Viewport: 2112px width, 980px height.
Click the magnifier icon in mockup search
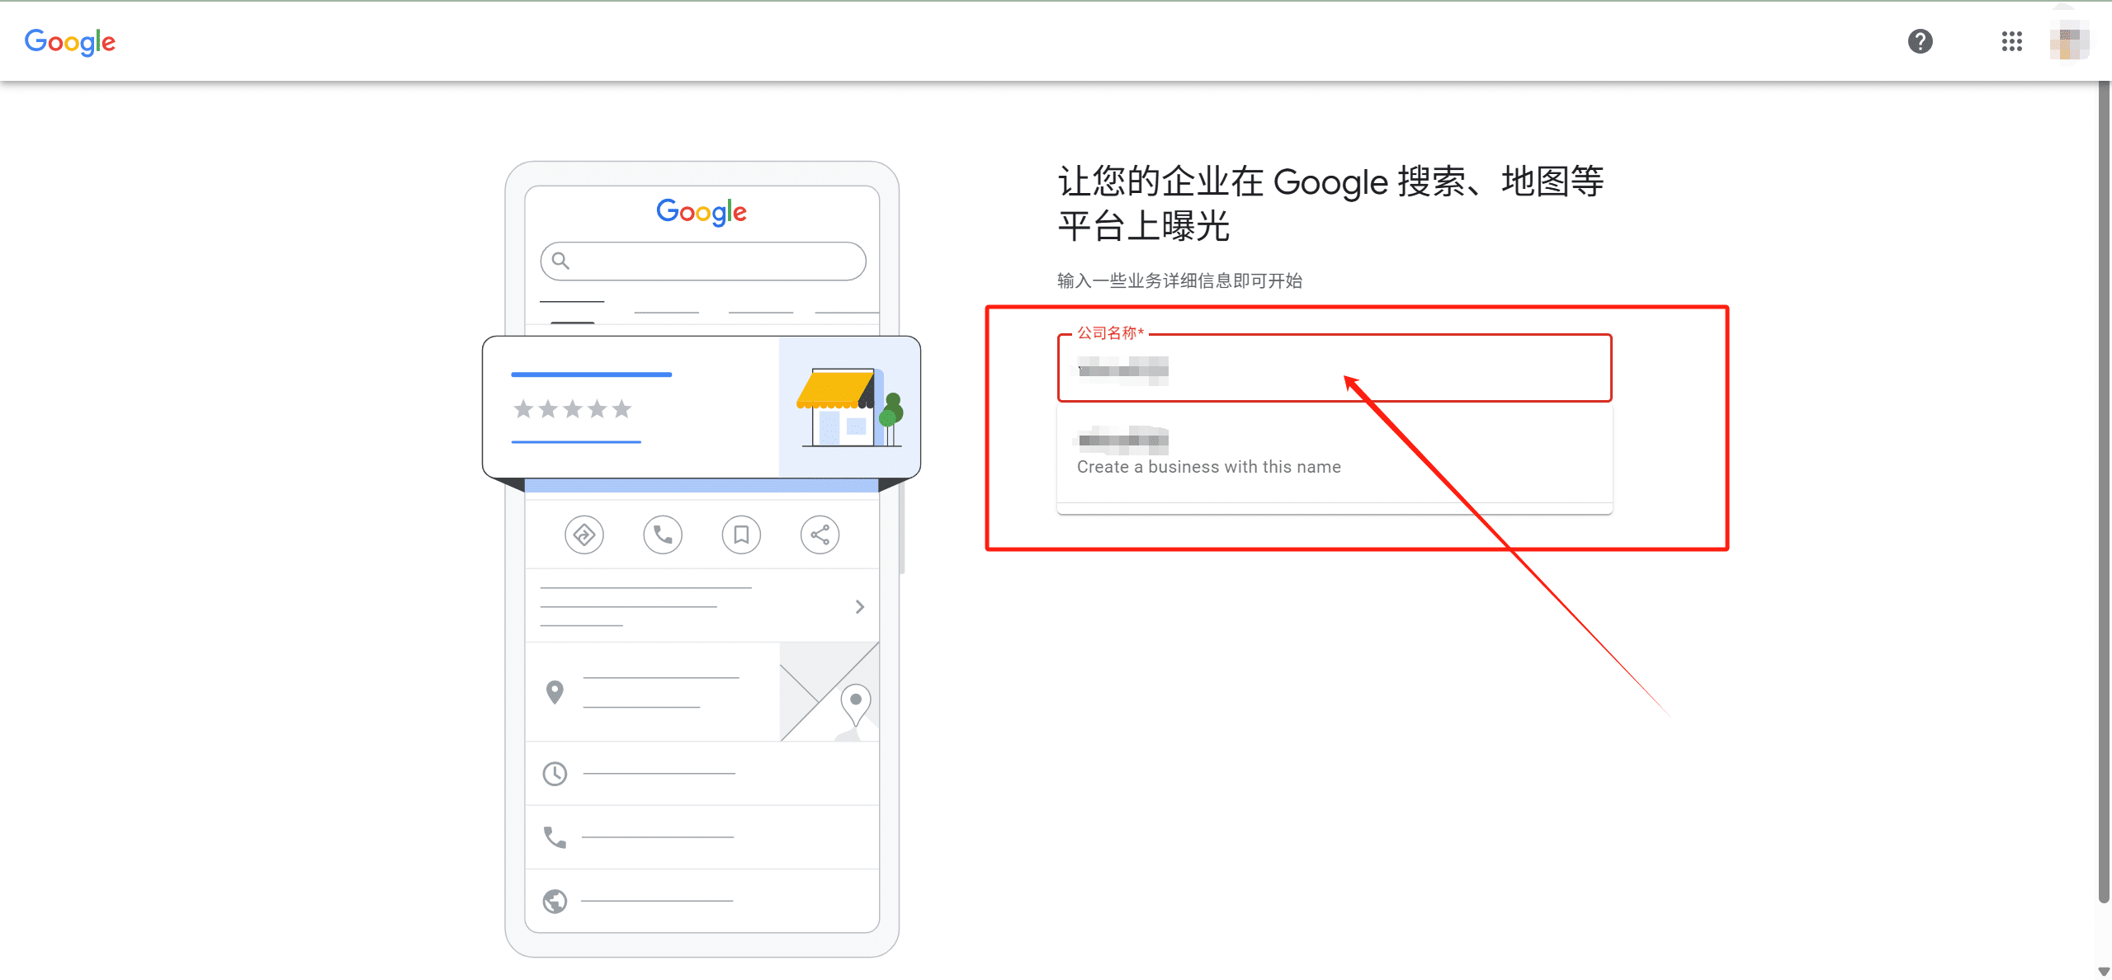pyautogui.click(x=560, y=261)
